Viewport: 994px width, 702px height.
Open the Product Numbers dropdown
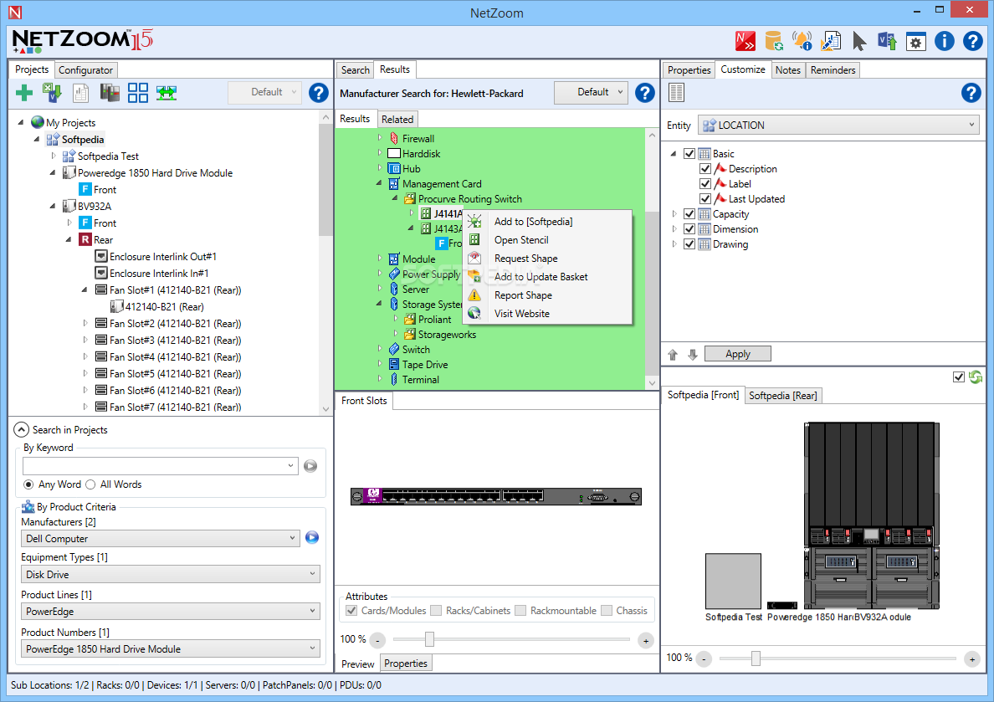pyautogui.click(x=171, y=648)
